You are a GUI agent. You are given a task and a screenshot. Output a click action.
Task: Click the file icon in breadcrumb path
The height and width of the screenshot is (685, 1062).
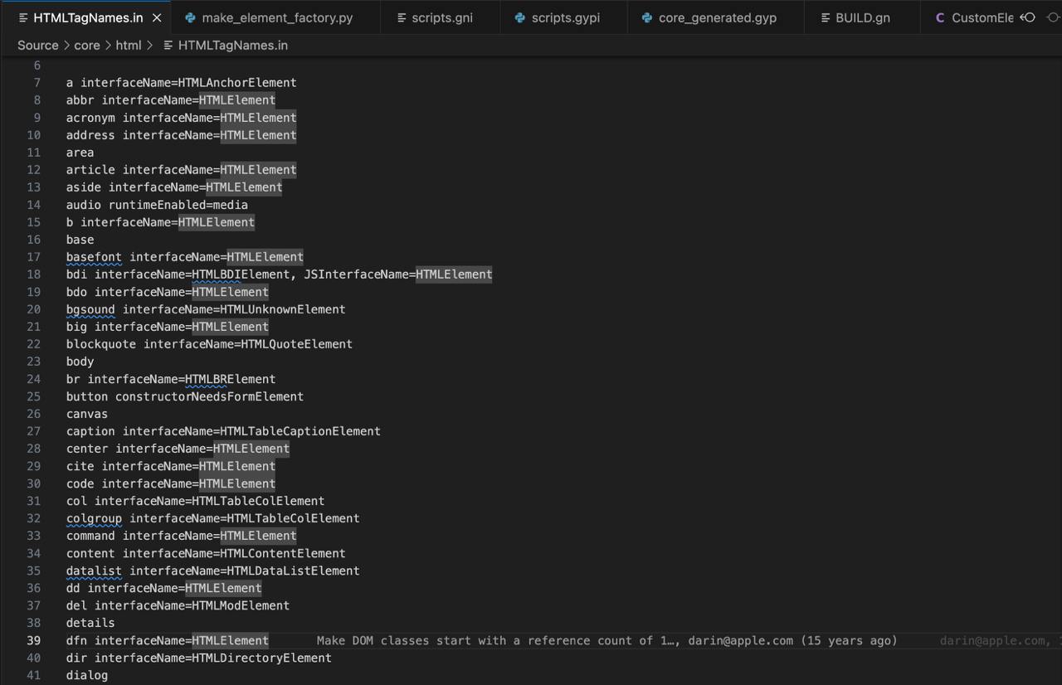168,46
